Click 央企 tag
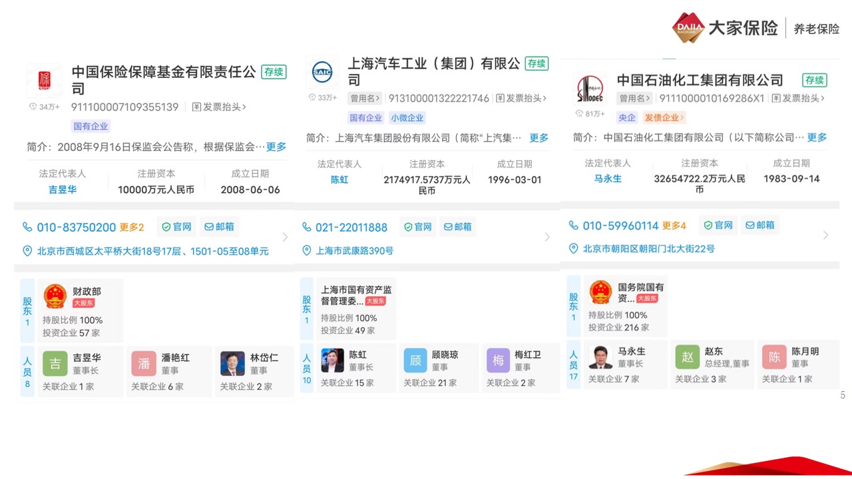This screenshot has width=852, height=479. tap(627, 118)
